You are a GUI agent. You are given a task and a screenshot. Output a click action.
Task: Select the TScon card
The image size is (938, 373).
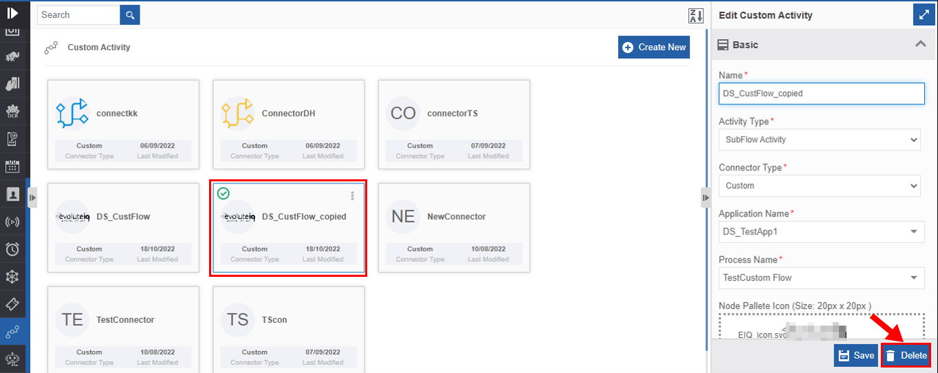point(289,330)
